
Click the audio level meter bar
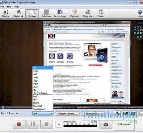[80, 126]
